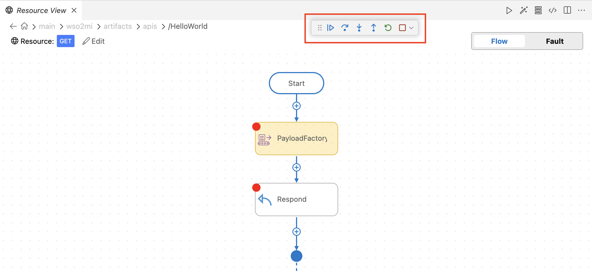
Task: Restart the debug session
Action: click(x=388, y=28)
